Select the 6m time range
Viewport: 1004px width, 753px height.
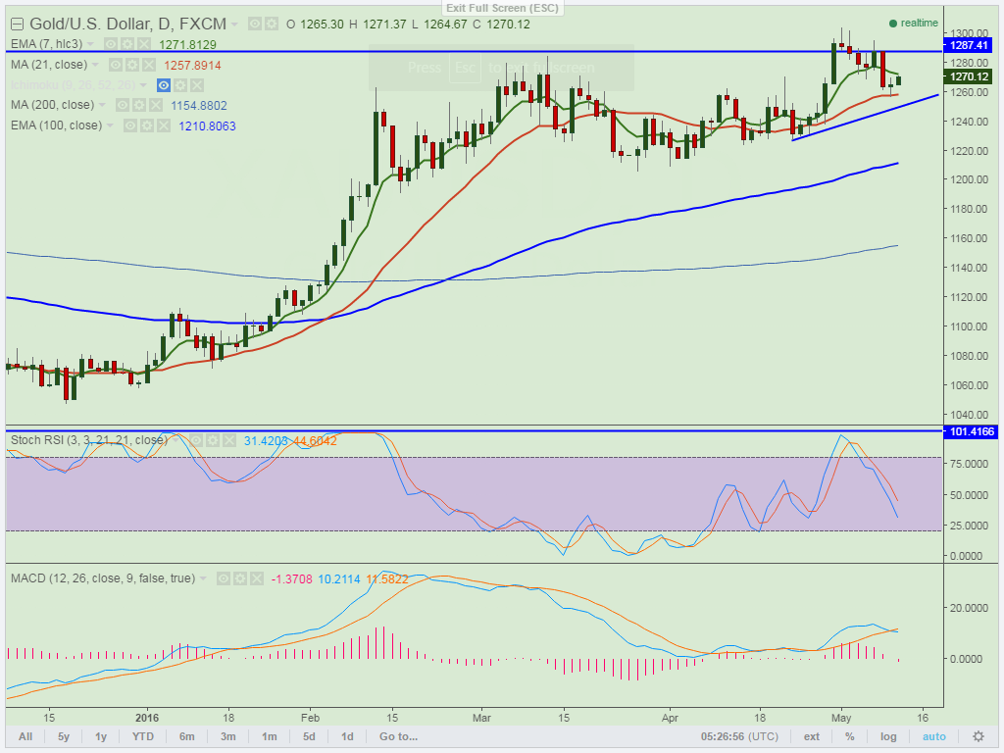[x=187, y=736]
